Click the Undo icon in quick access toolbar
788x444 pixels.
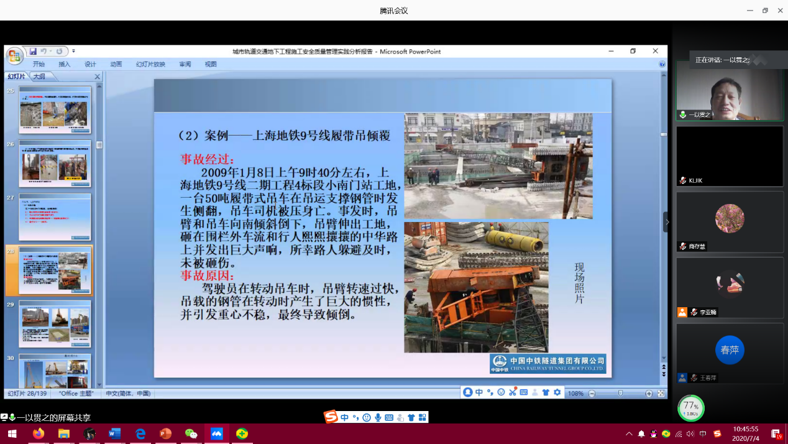(44, 52)
